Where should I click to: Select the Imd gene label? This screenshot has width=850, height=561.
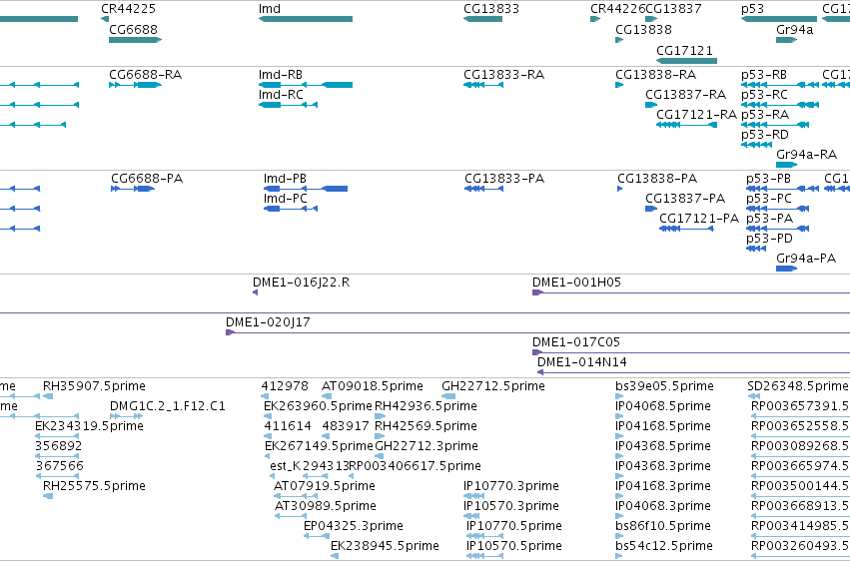(270, 9)
